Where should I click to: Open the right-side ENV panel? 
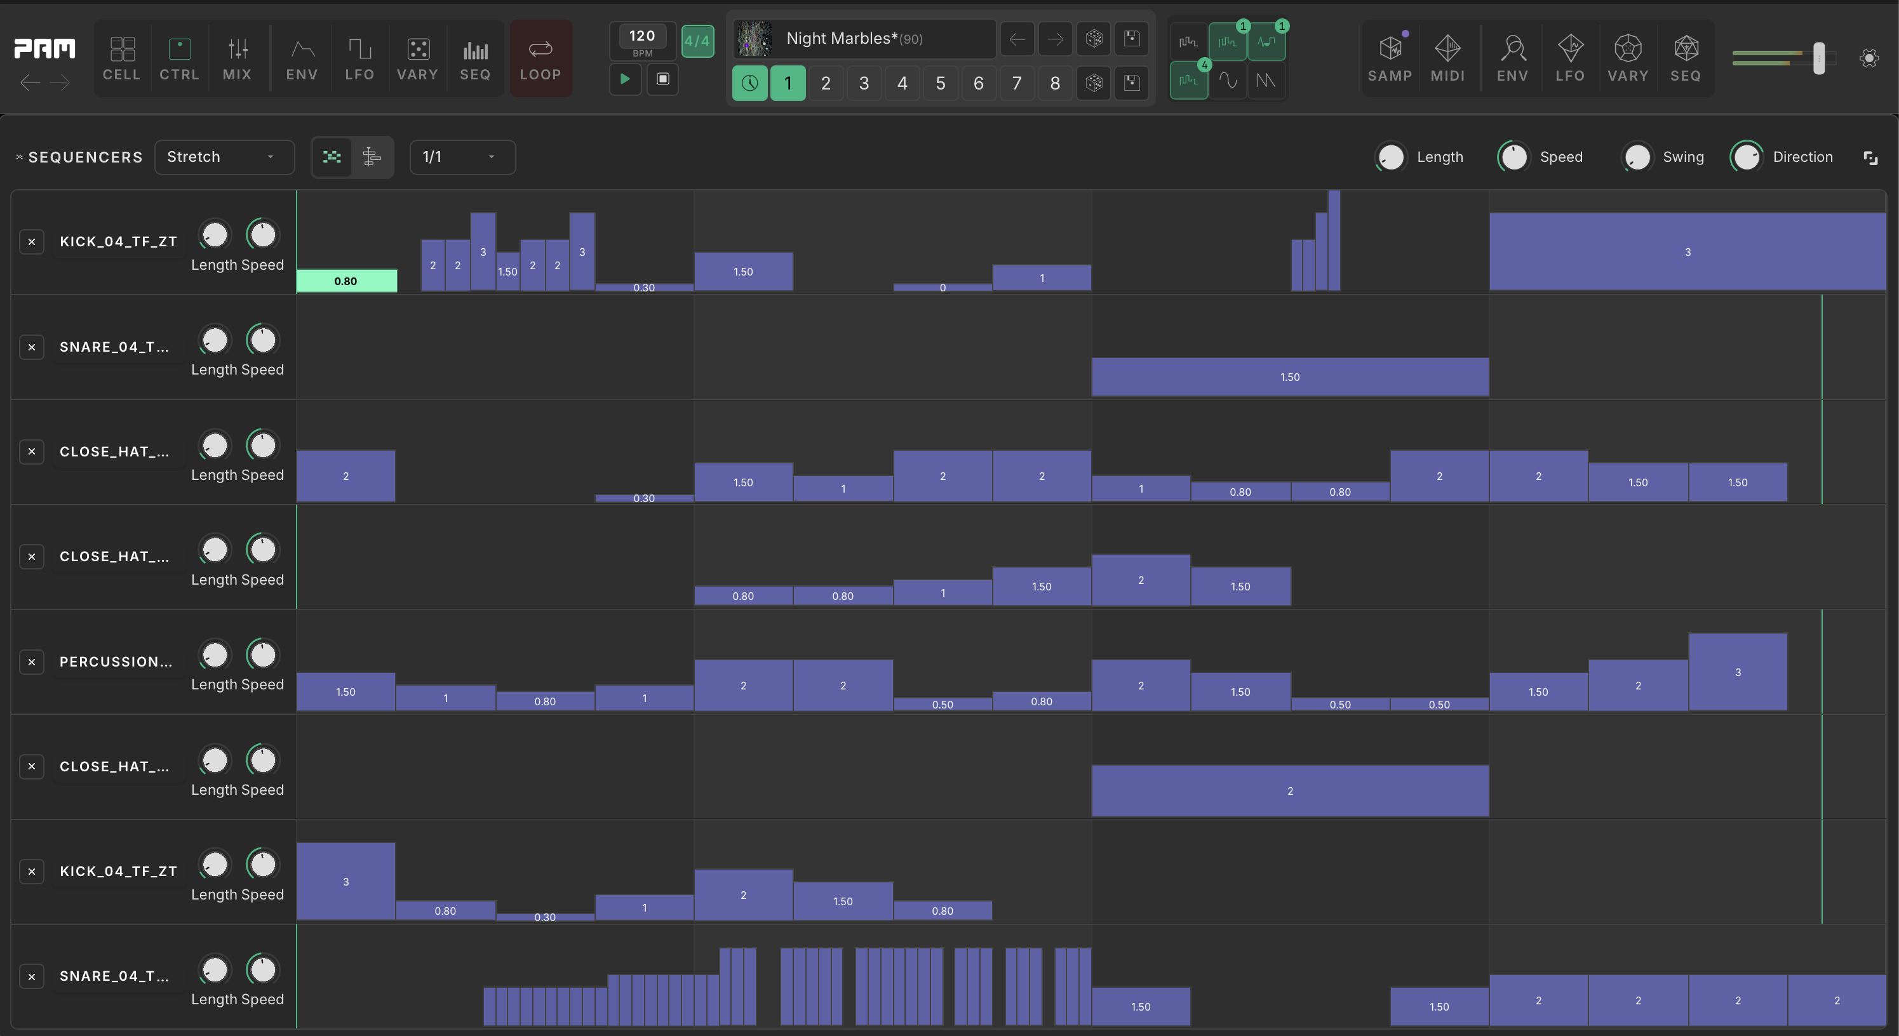point(1513,58)
